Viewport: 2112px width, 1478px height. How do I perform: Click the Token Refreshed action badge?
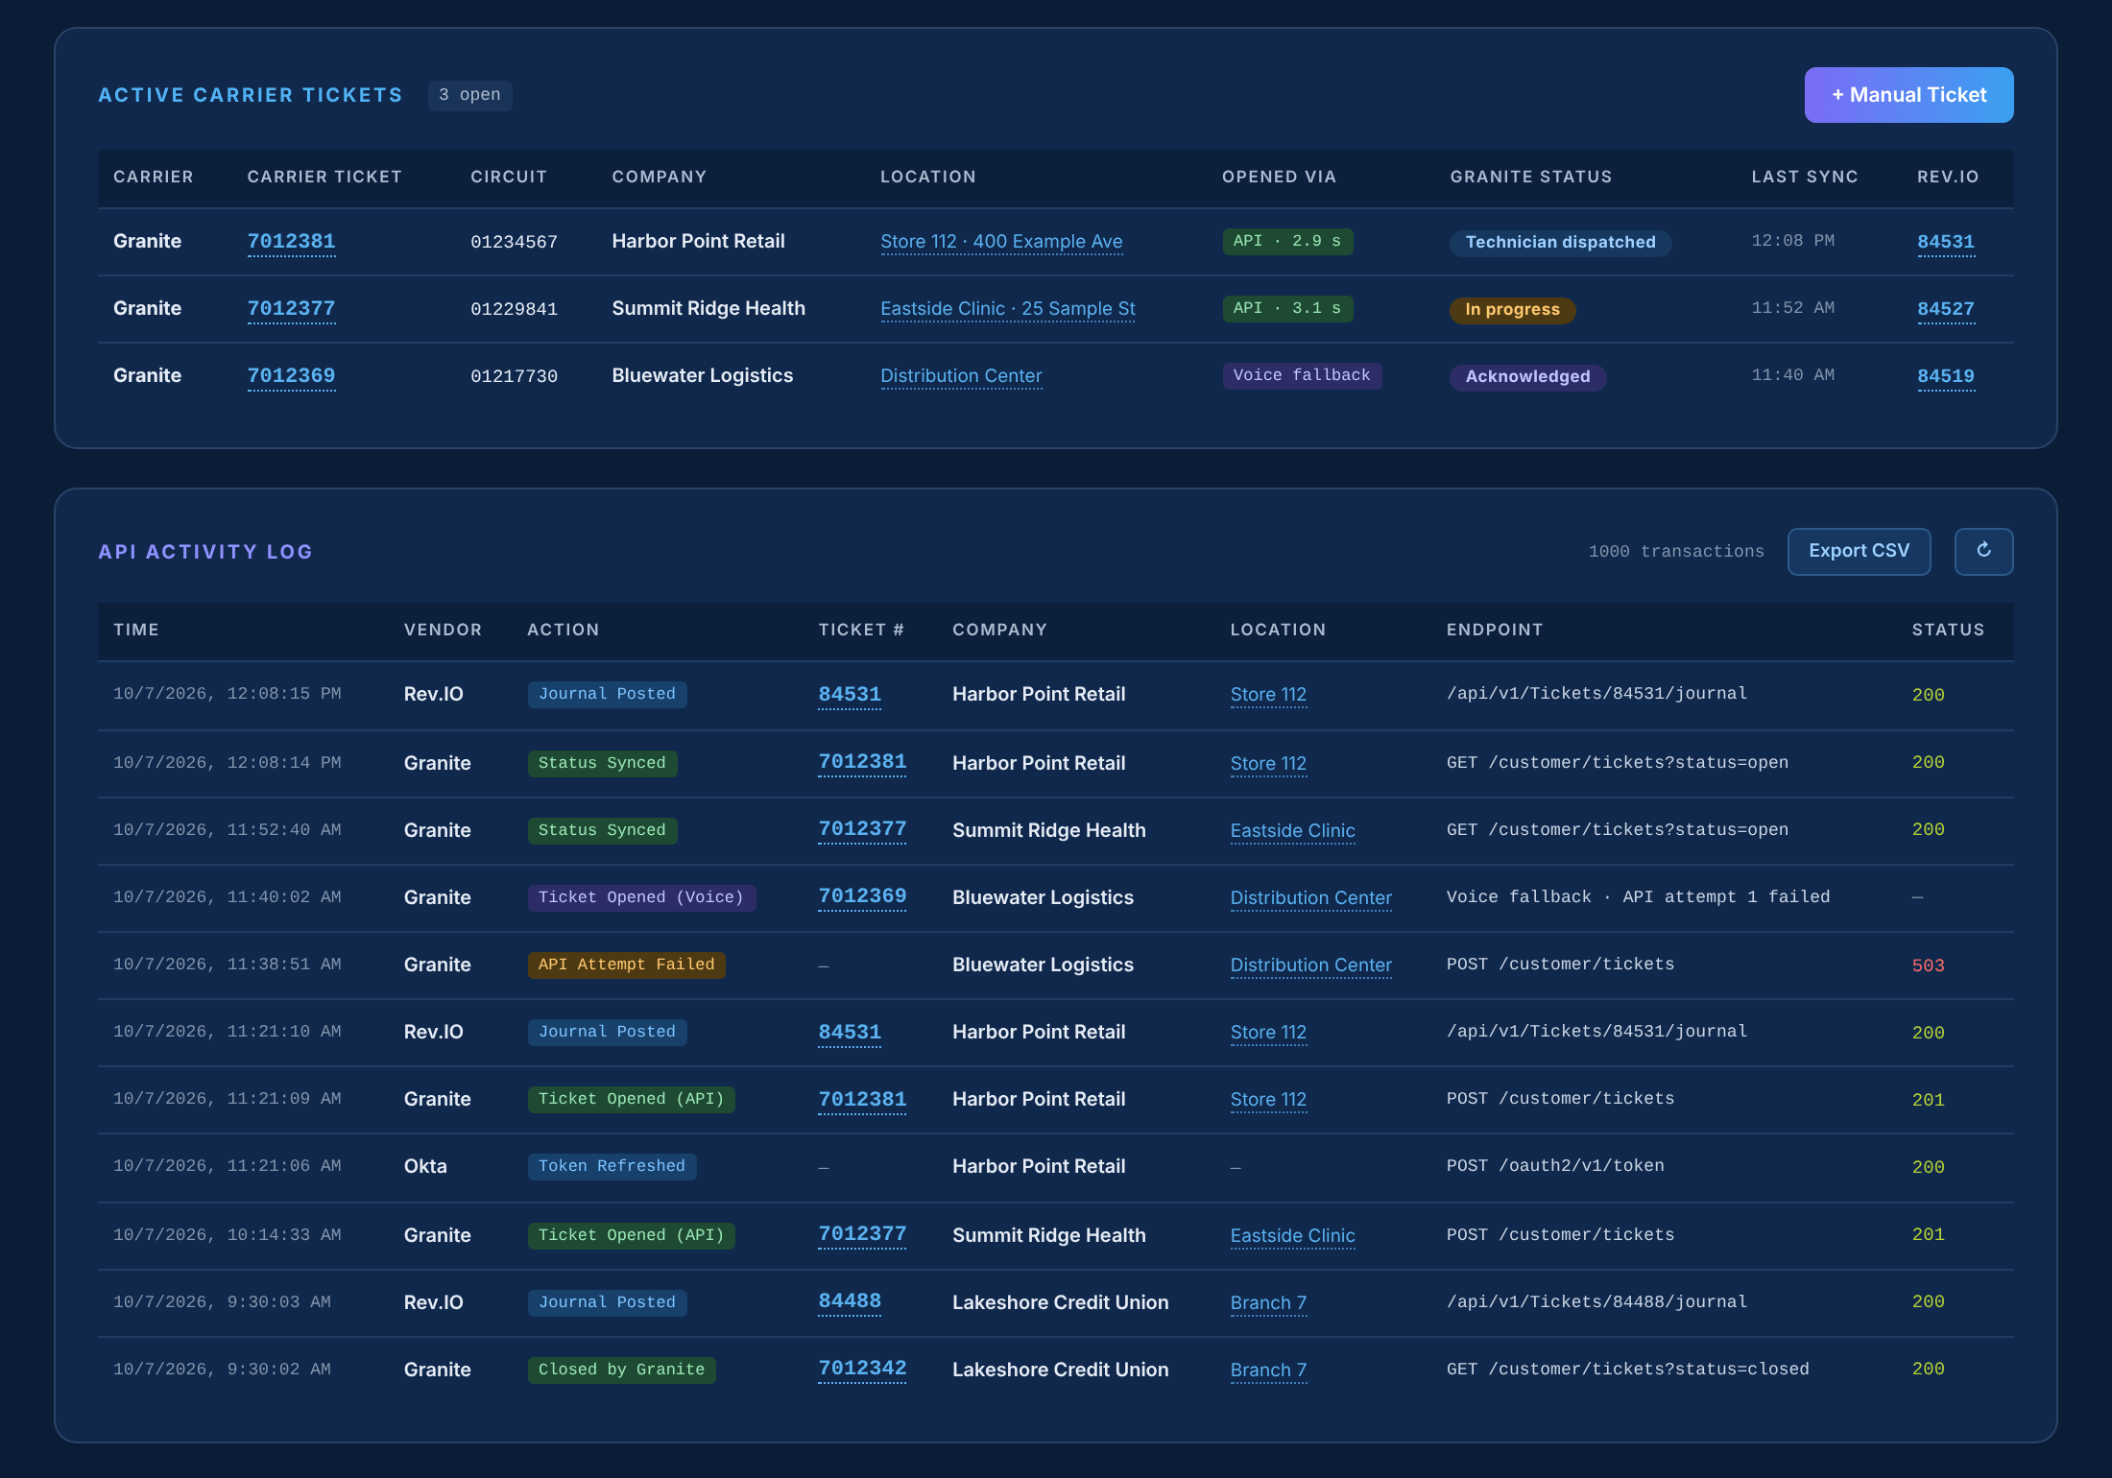tap(612, 1166)
